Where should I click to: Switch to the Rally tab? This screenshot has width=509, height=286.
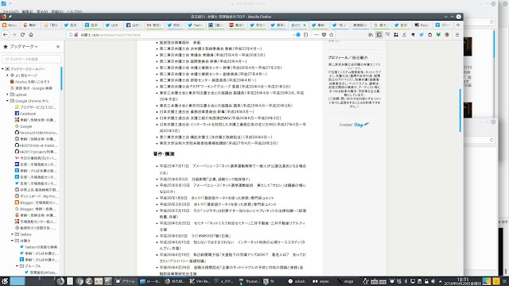pyautogui.click(x=422, y=25)
